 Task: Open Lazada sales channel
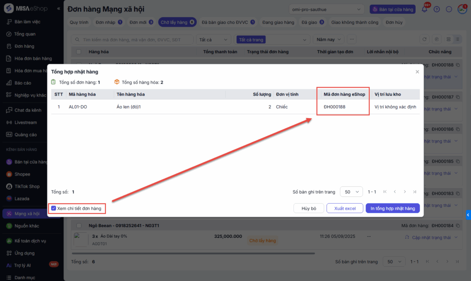[x=22, y=199]
